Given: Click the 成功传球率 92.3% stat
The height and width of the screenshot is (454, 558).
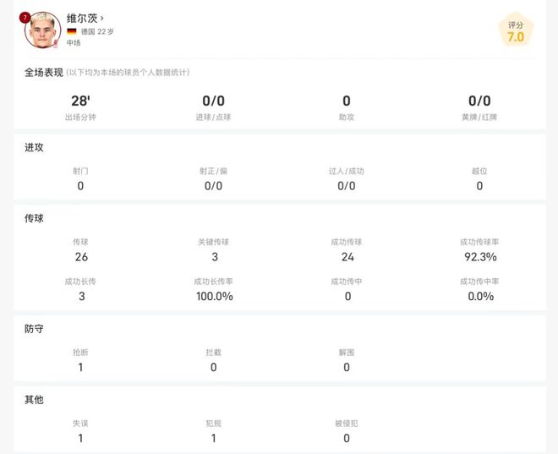Looking at the screenshot, I should pyautogui.click(x=479, y=257).
